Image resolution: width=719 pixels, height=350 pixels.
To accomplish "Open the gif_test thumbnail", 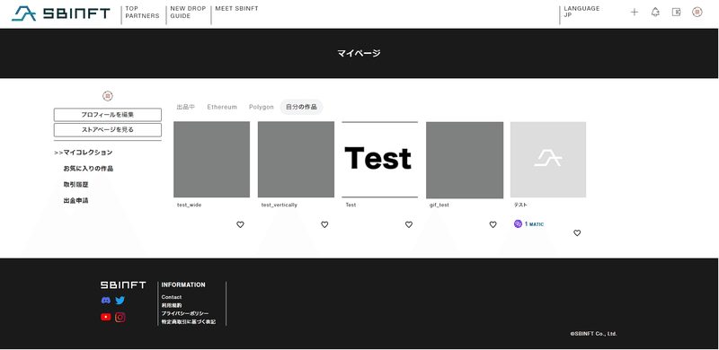I will tap(464, 160).
